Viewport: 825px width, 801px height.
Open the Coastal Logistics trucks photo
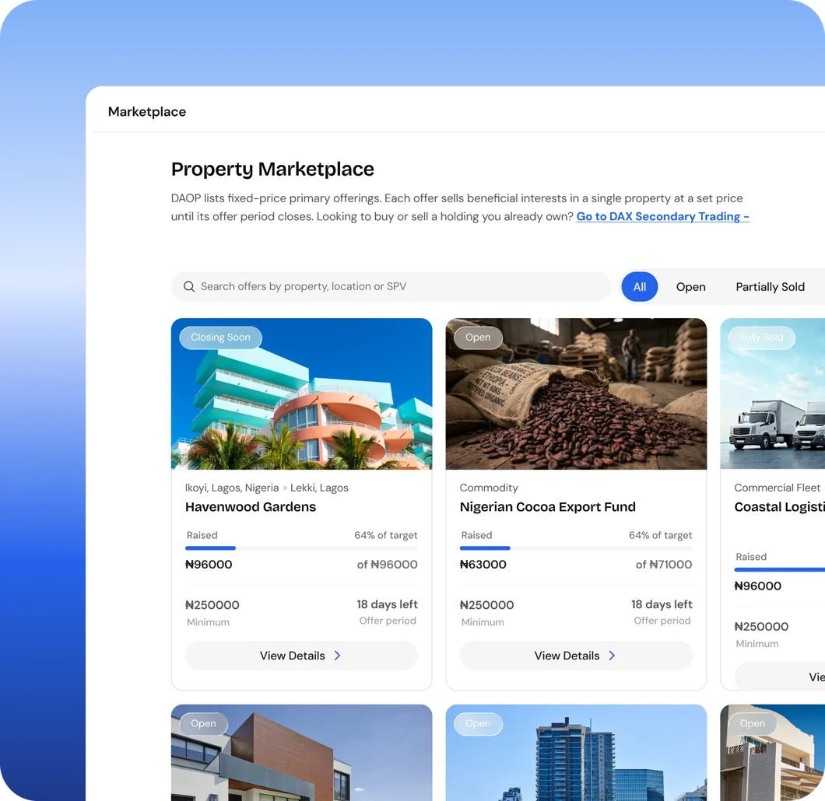pyautogui.click(x=772, y=394)
